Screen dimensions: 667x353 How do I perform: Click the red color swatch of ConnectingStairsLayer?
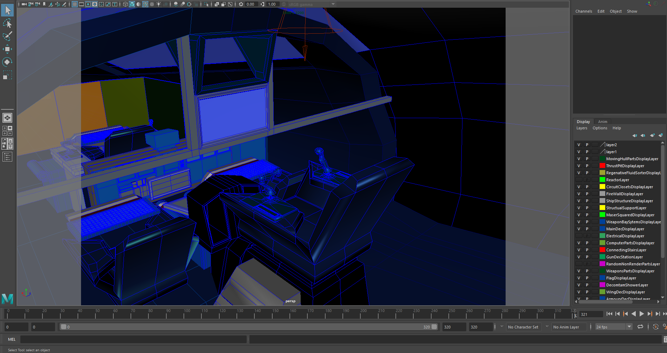602,250
